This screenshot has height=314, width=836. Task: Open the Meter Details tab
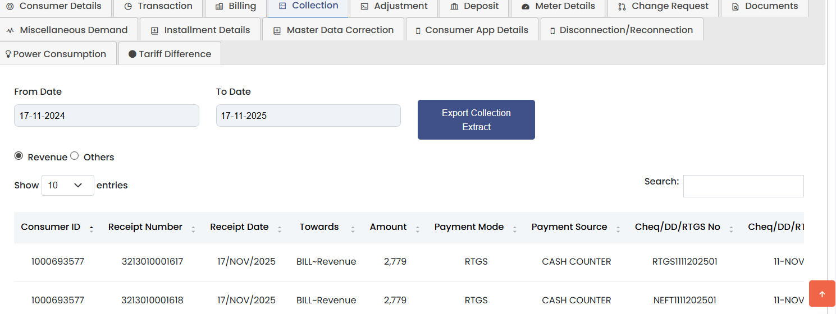click(x=558, y=6)
